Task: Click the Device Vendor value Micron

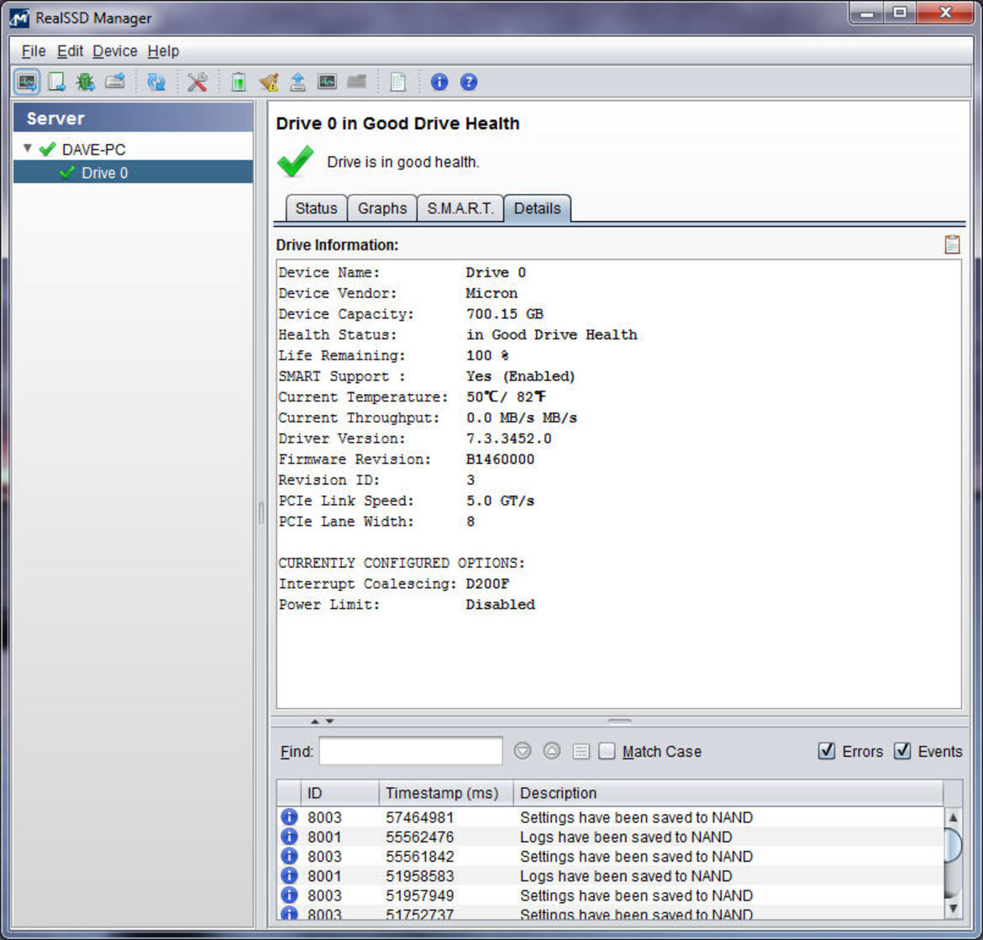Action: pyautogui.click(x=491, y=293)
